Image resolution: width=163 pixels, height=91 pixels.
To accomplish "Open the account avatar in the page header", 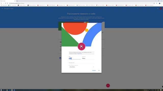I will tap(161, 9).
